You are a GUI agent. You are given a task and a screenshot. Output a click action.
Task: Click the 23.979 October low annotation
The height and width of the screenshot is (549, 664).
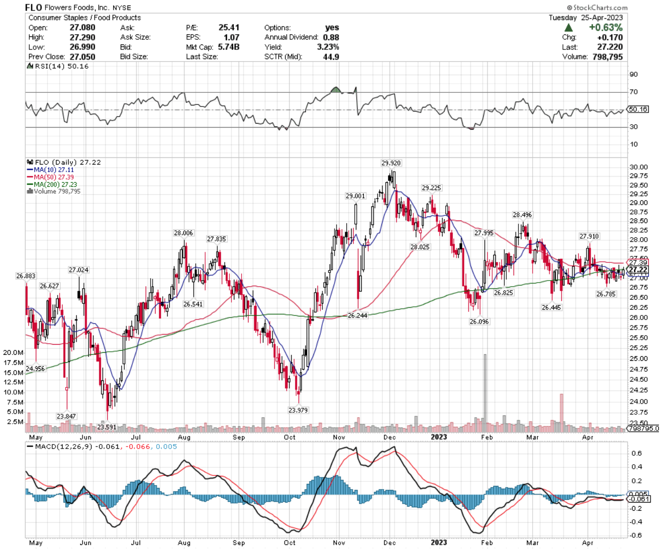coord(298,410)
